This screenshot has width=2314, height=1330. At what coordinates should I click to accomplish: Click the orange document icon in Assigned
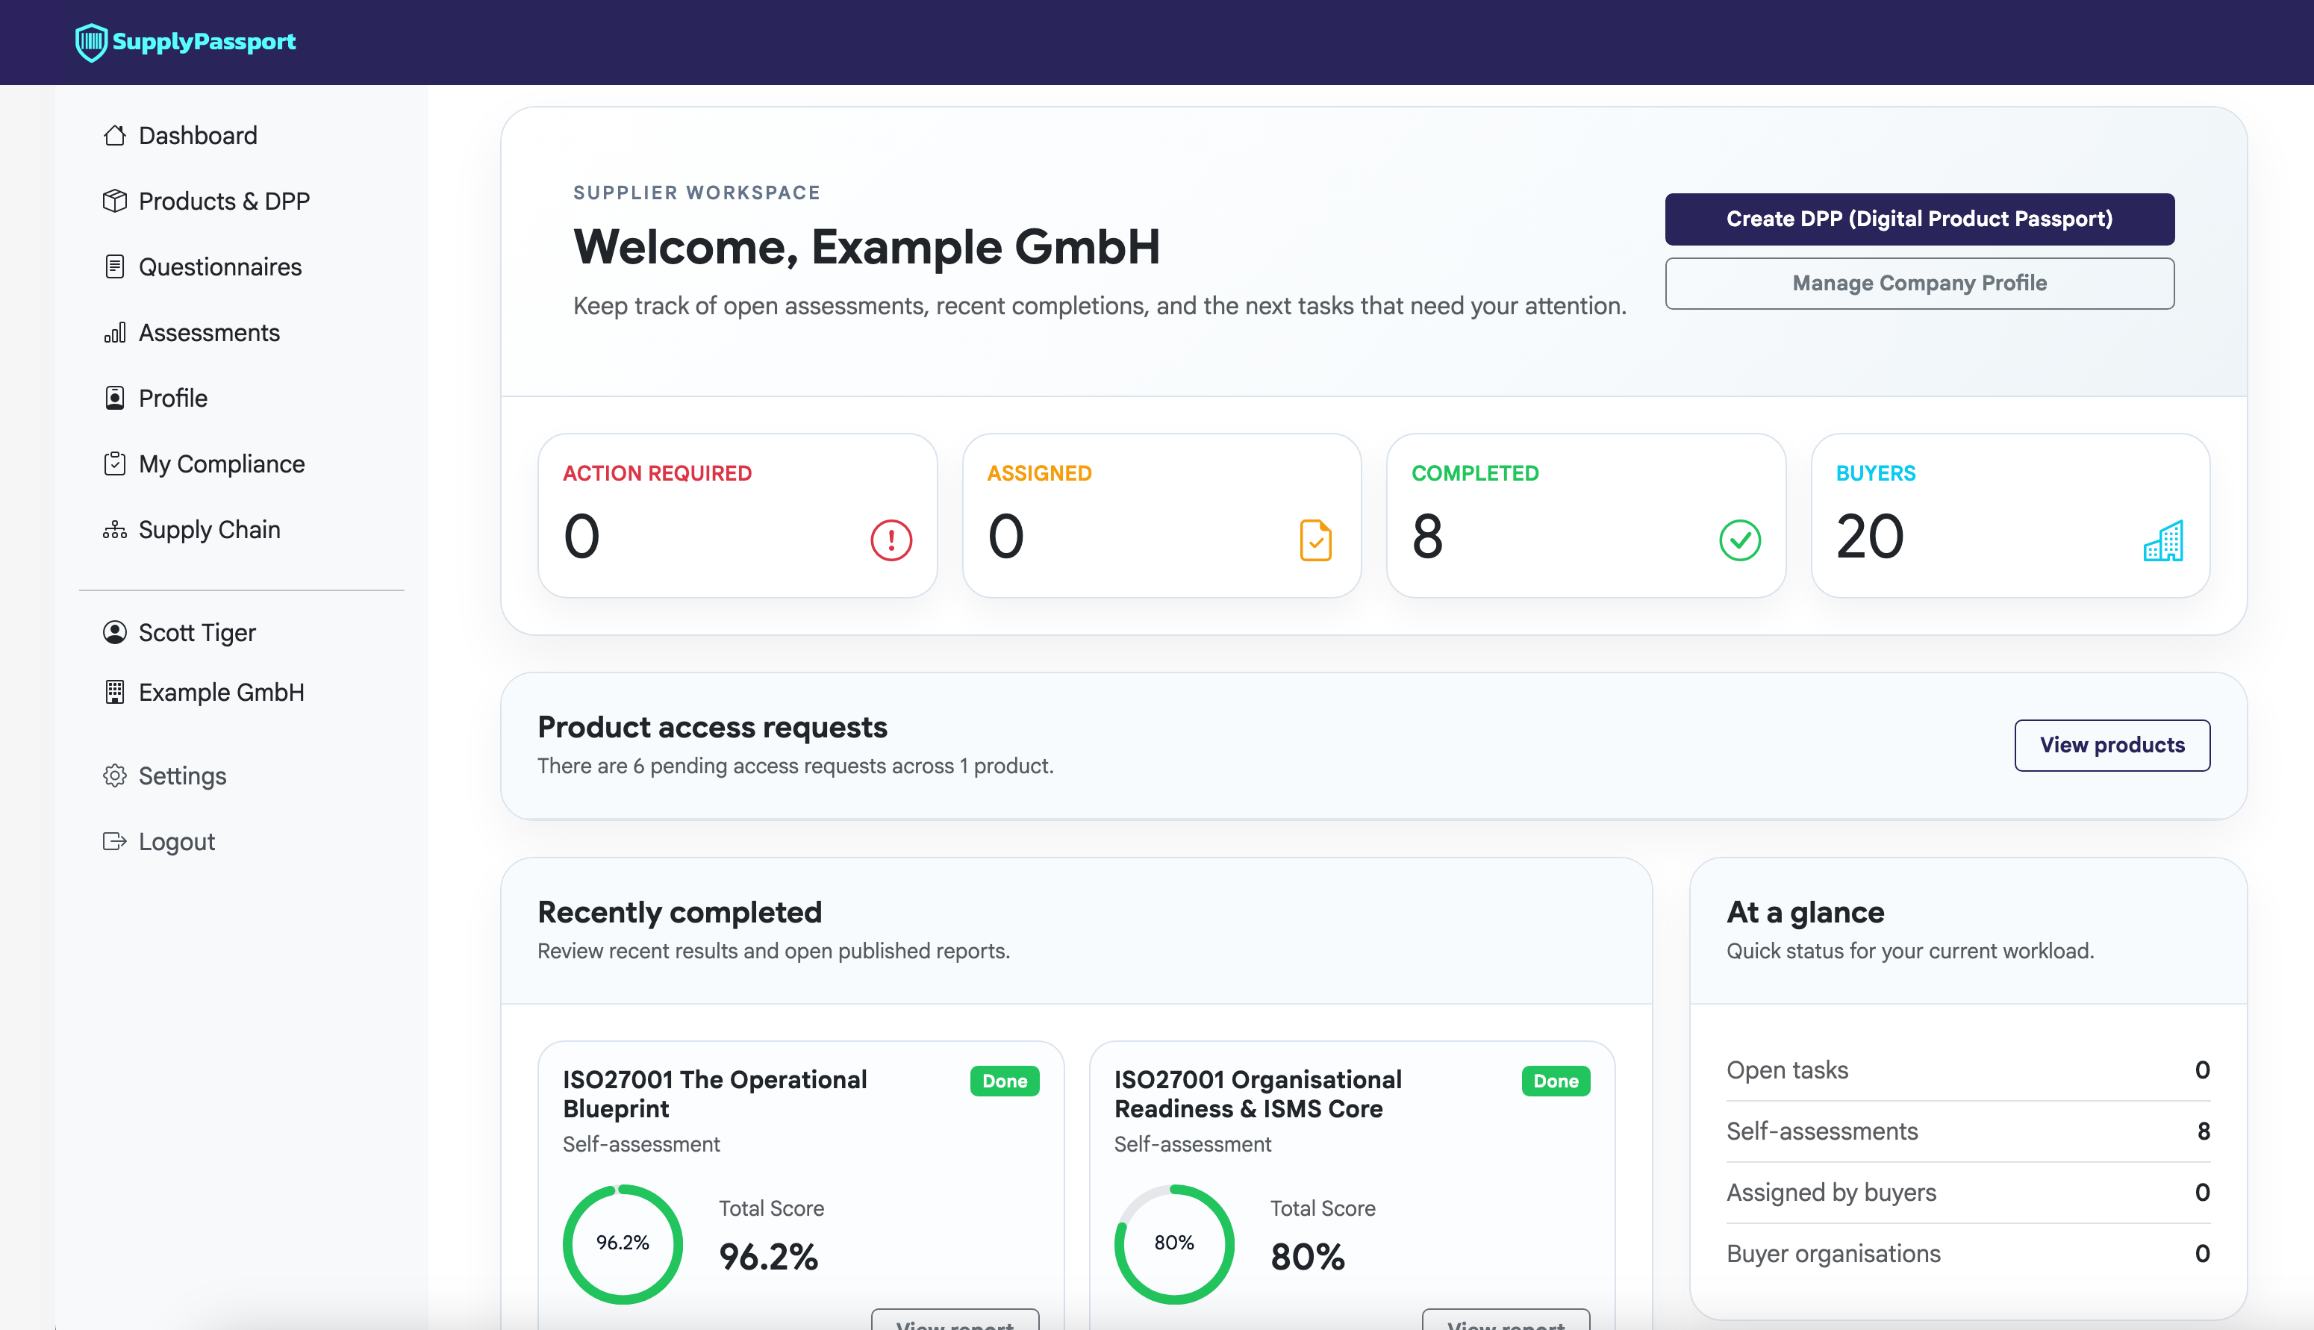(1315, 540)
